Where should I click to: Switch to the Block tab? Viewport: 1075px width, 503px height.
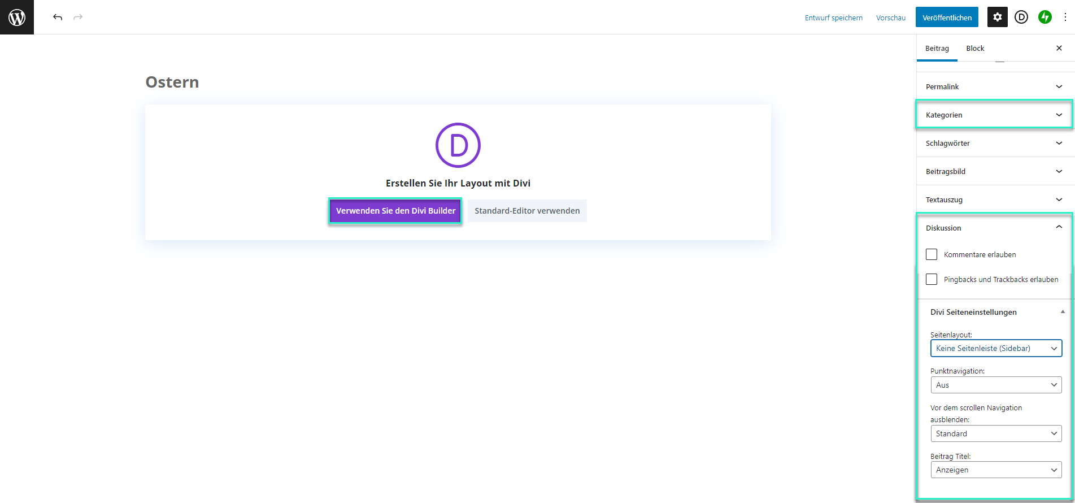click(x=974, y=48)
